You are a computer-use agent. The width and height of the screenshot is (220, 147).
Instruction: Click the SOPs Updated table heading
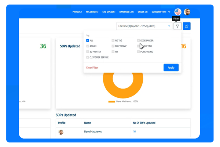[x=66, y=115]
